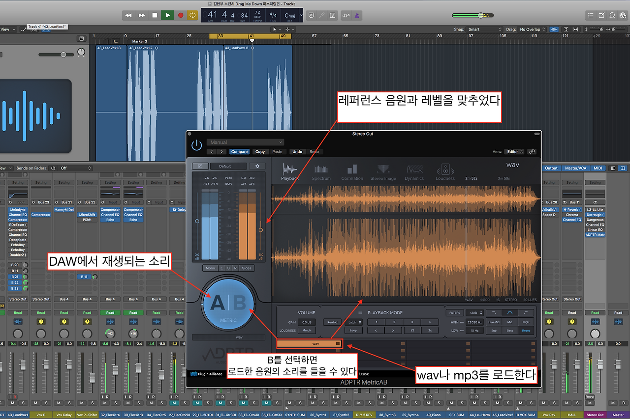Fast forward the Logic transport
The image size is (630, 419).
tap(142, 15)
